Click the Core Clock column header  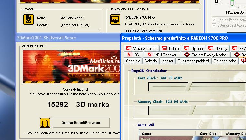(208, 134)
